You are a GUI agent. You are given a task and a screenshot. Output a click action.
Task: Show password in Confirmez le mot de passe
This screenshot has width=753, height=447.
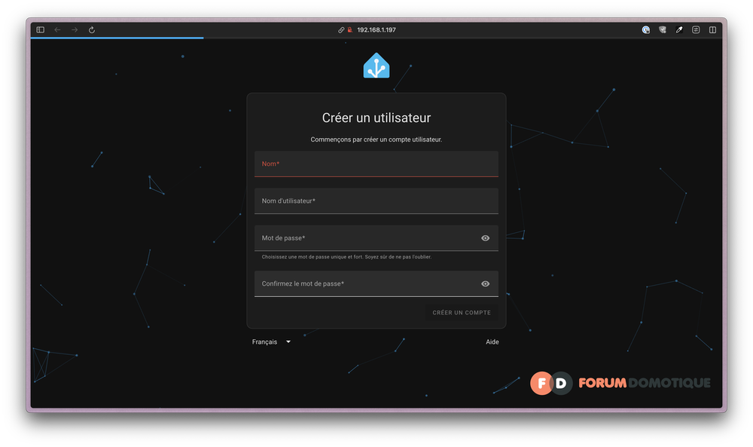[486, 283]
